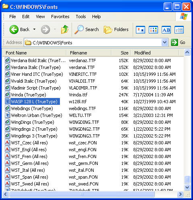
Task: Sort by Size column header
Action: click(x=121, y=53)
